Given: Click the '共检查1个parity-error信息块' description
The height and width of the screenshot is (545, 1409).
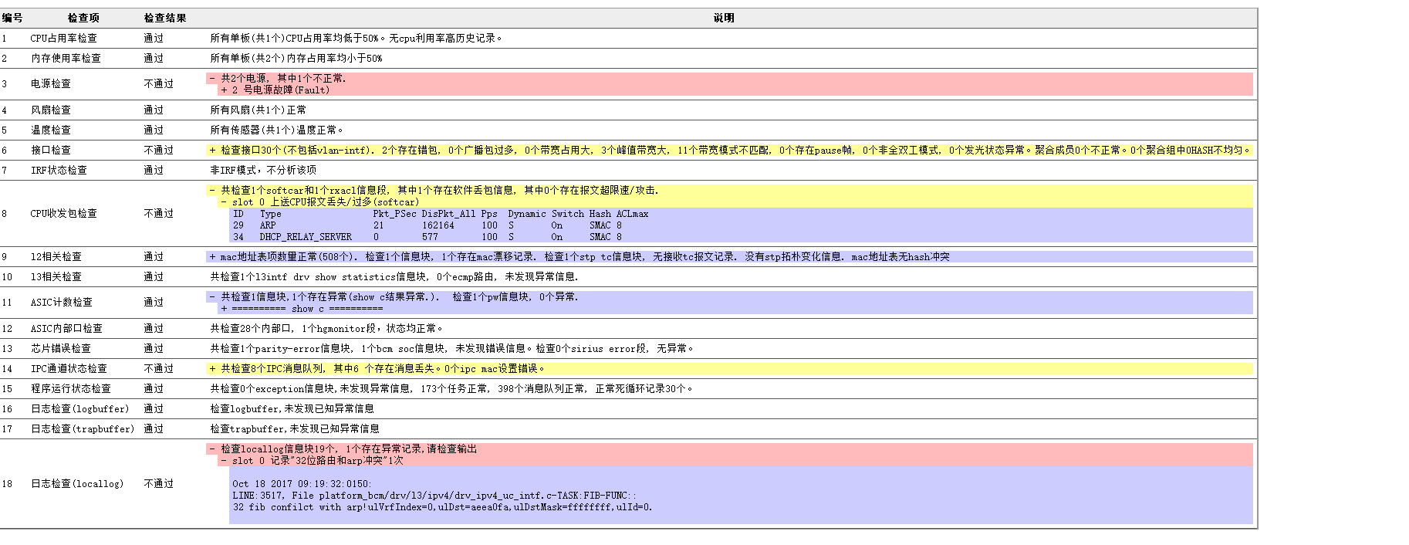Looking at the screenshot, I should pyautogui.click(x=453, y=348).
